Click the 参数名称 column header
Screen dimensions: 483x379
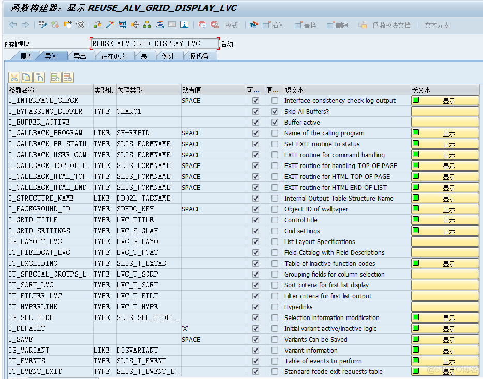[50, 90]
